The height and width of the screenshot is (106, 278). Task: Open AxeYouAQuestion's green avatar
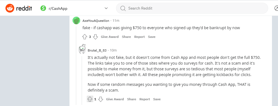76,20
